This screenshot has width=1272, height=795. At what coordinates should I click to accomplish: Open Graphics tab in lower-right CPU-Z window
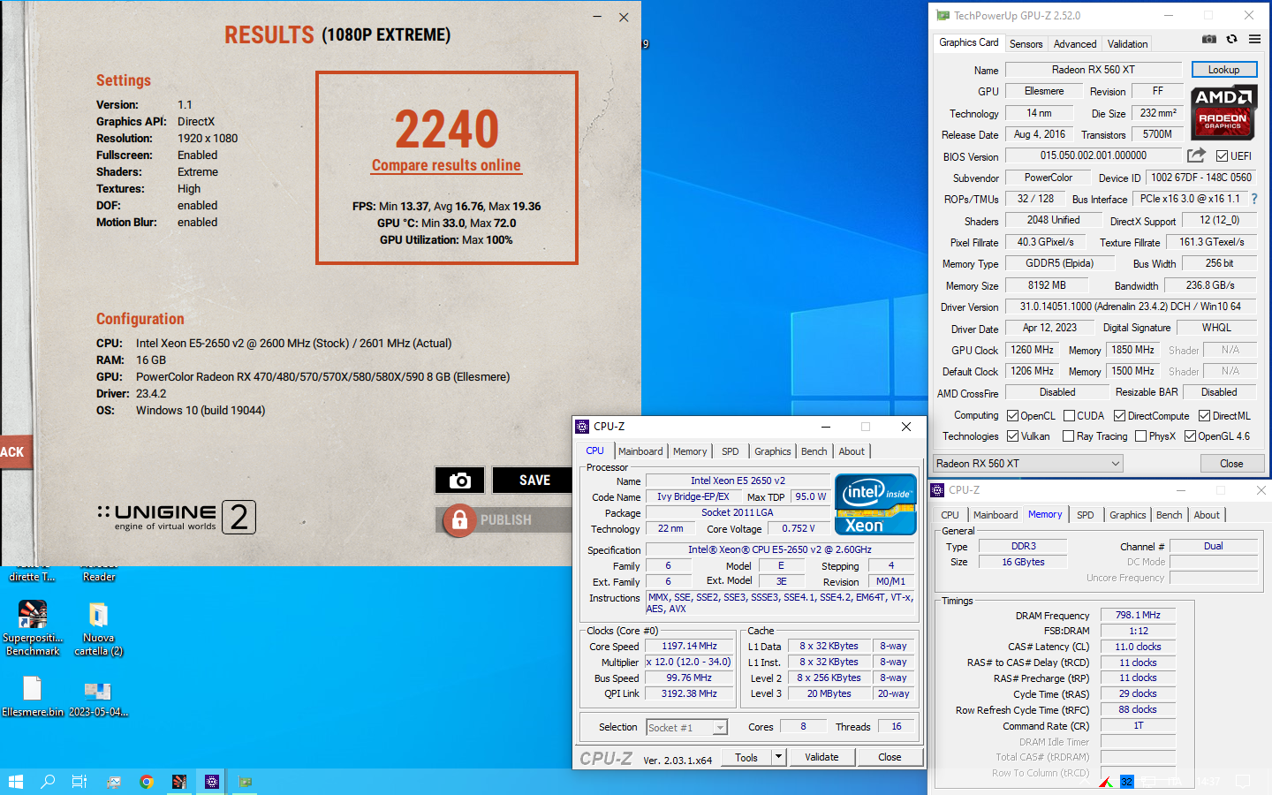tap(1128, 515)
